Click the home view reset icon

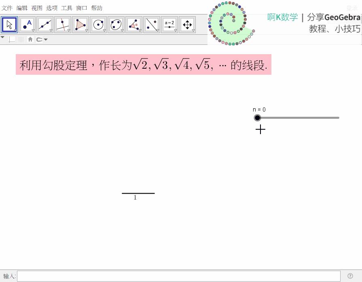coord(30,39)
